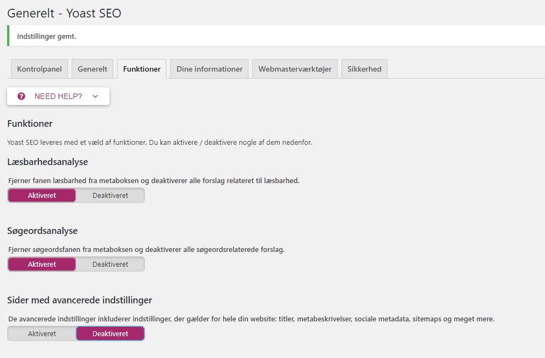Set Læsbarhedsanalyse to Aktiveret

pyautogui.click(x=42, y=195)
